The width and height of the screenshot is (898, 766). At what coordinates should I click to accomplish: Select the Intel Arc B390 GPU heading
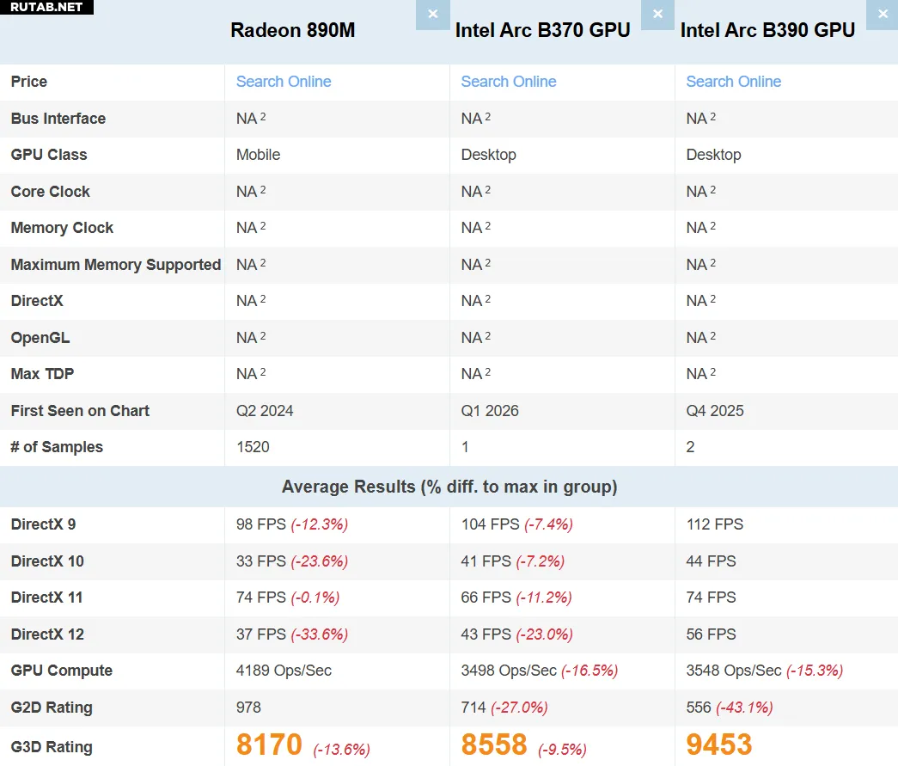(767, 31)
